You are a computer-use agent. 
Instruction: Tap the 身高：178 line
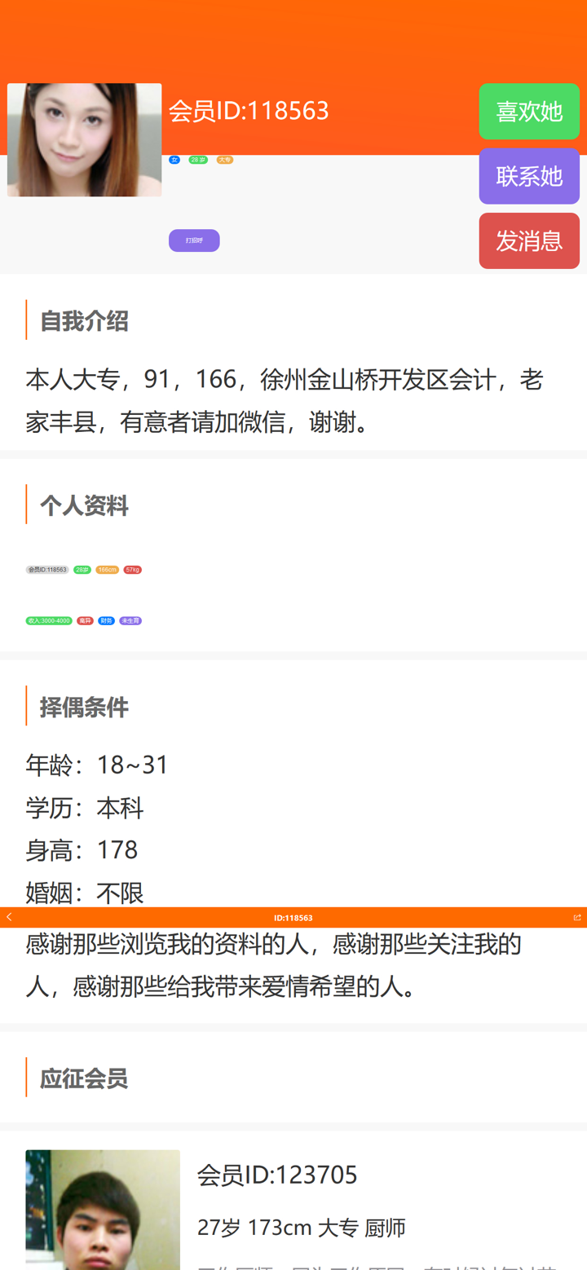pyautogui.click(x=82, y=849)
